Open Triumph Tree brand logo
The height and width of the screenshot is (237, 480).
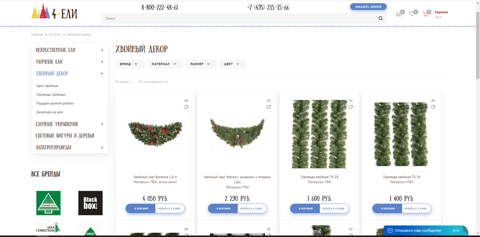point(48,203)
